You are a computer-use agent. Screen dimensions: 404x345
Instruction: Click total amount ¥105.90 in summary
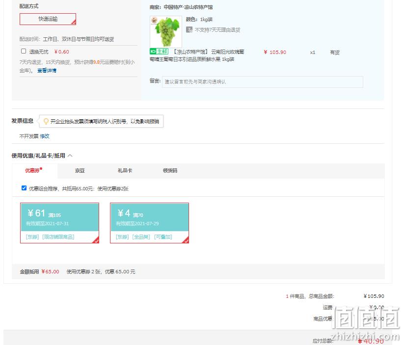pyautogui.click(x=374, y=296)
